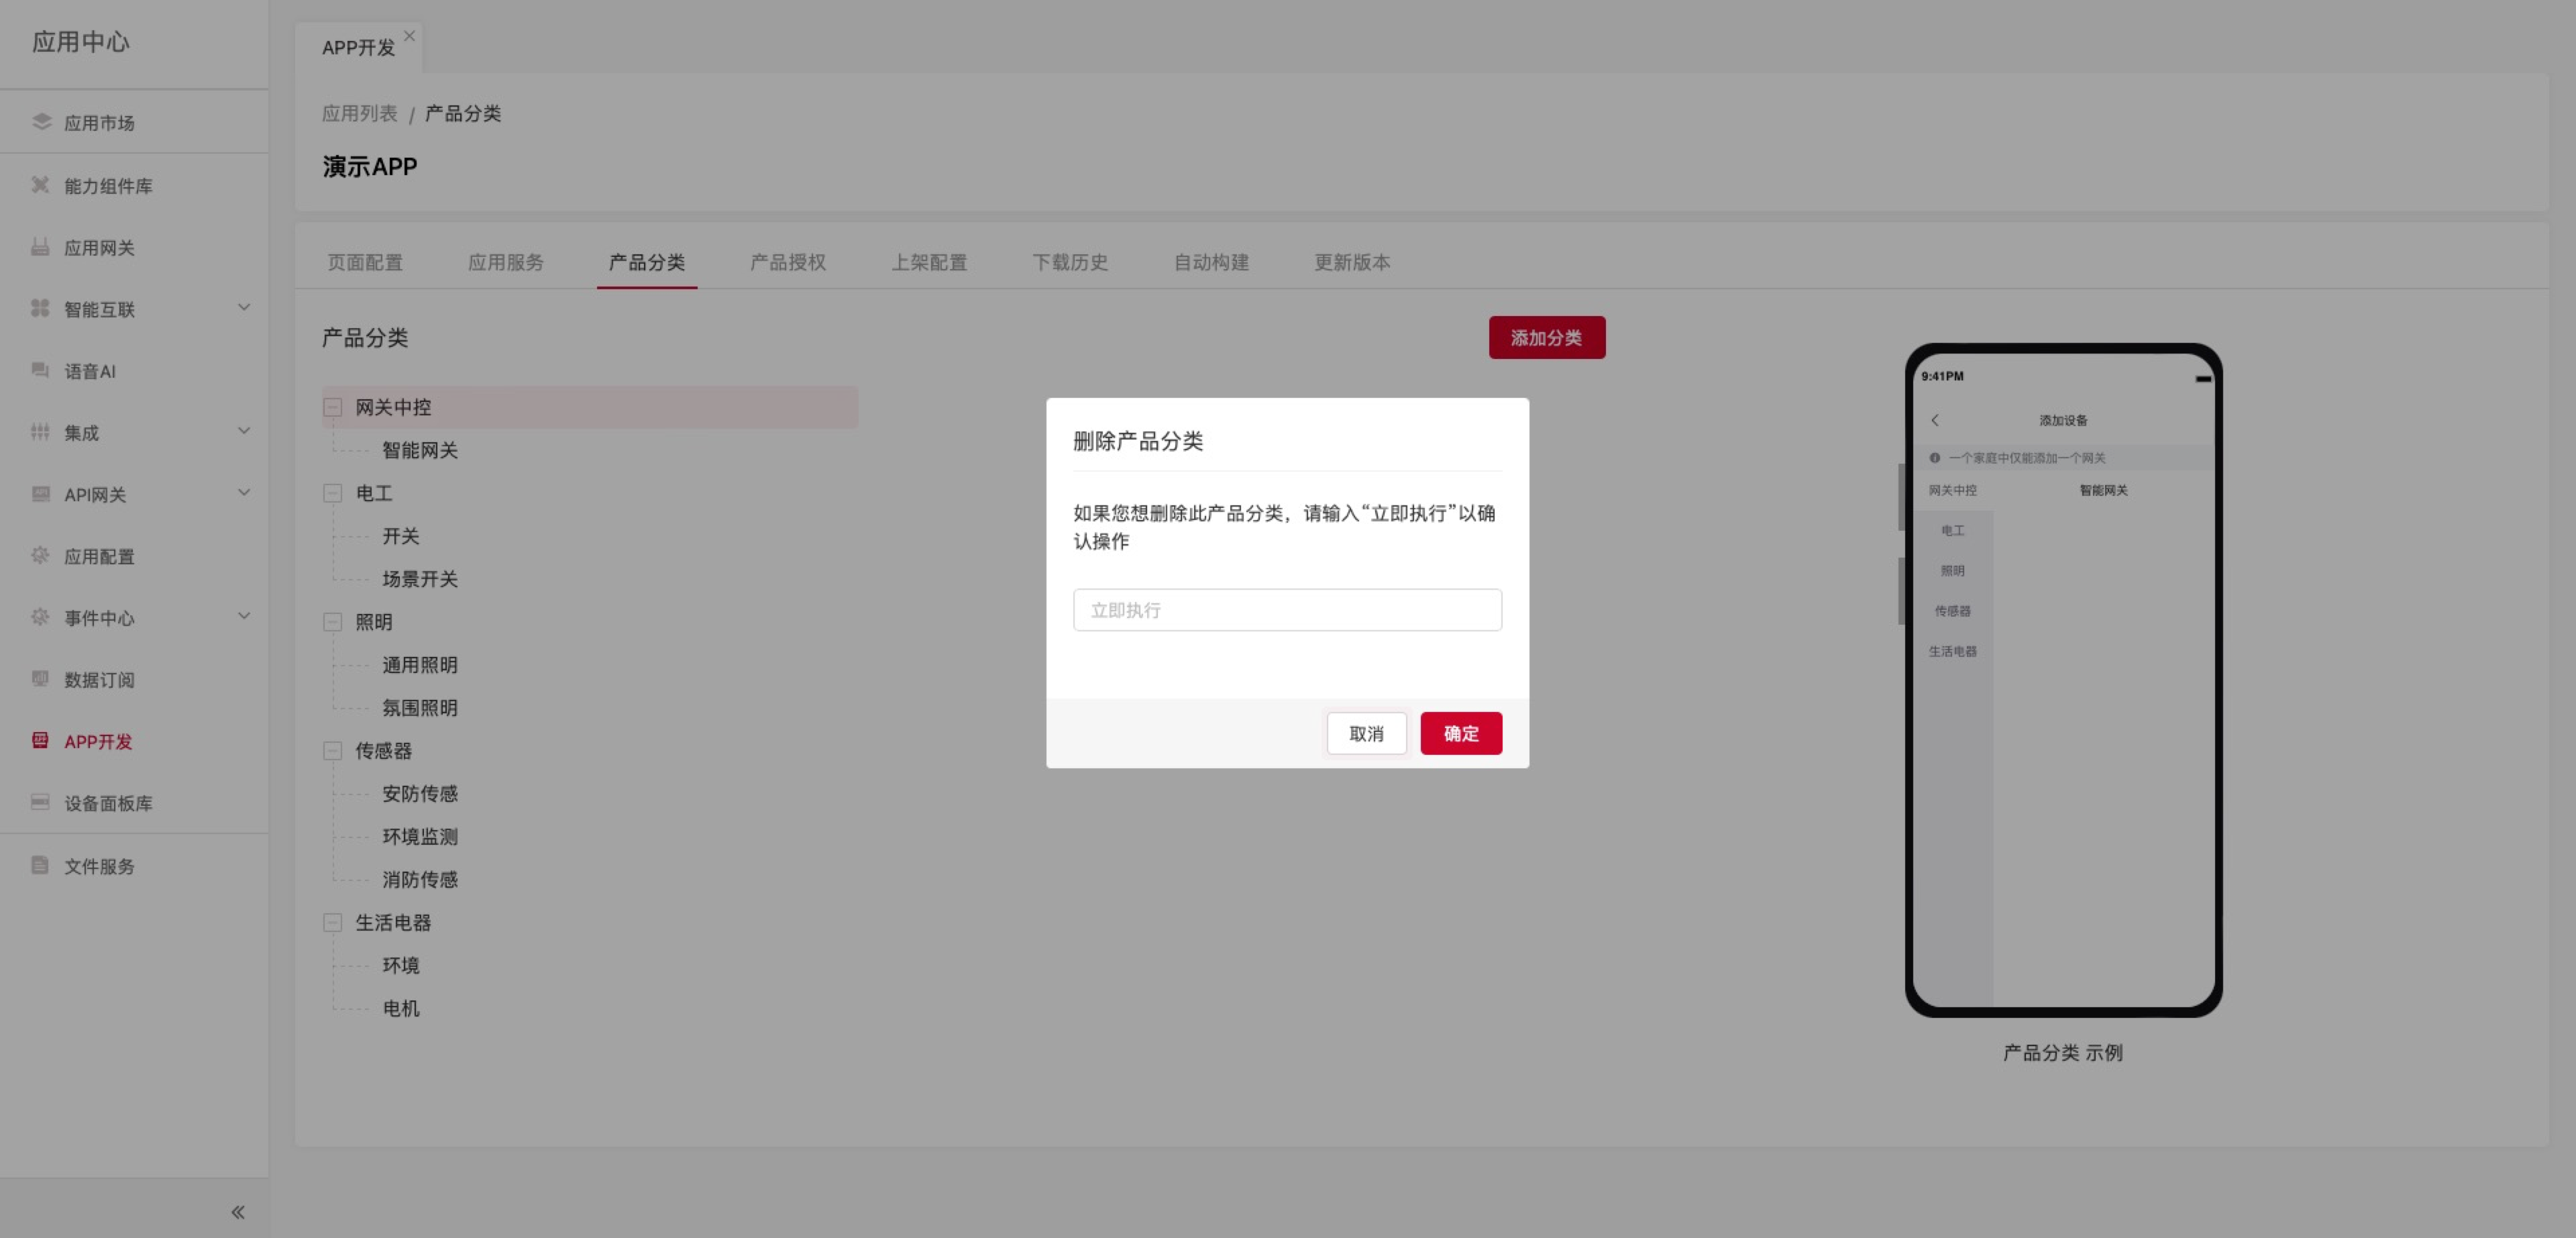
Task: Switch to the 自动构建 tab
Action: pos(1211,262)
